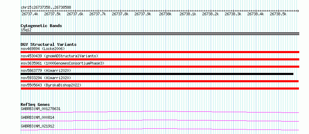Viewport: 309px width, 134px height.
Task: Open GABRB3|NM_000814 transcript label
Action: (37, 118)
